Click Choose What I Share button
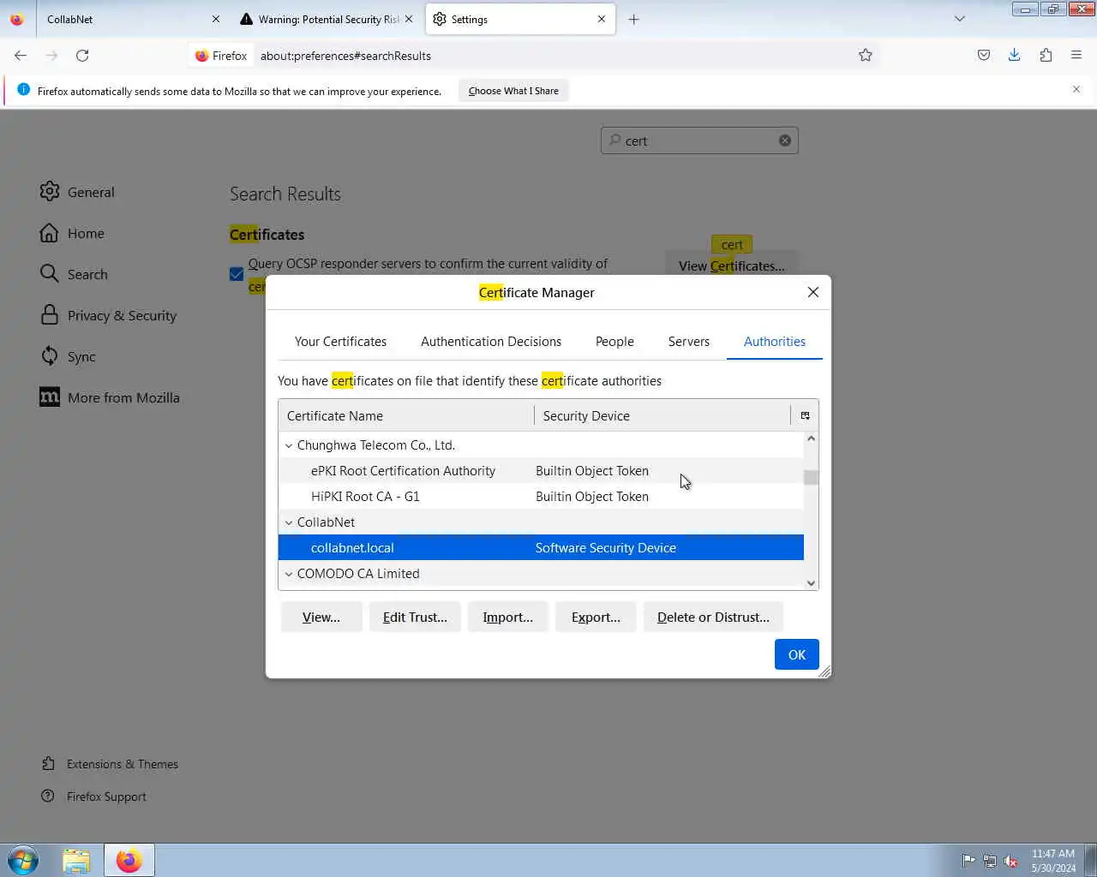The image size is (1097, 877). coord(513,91)
